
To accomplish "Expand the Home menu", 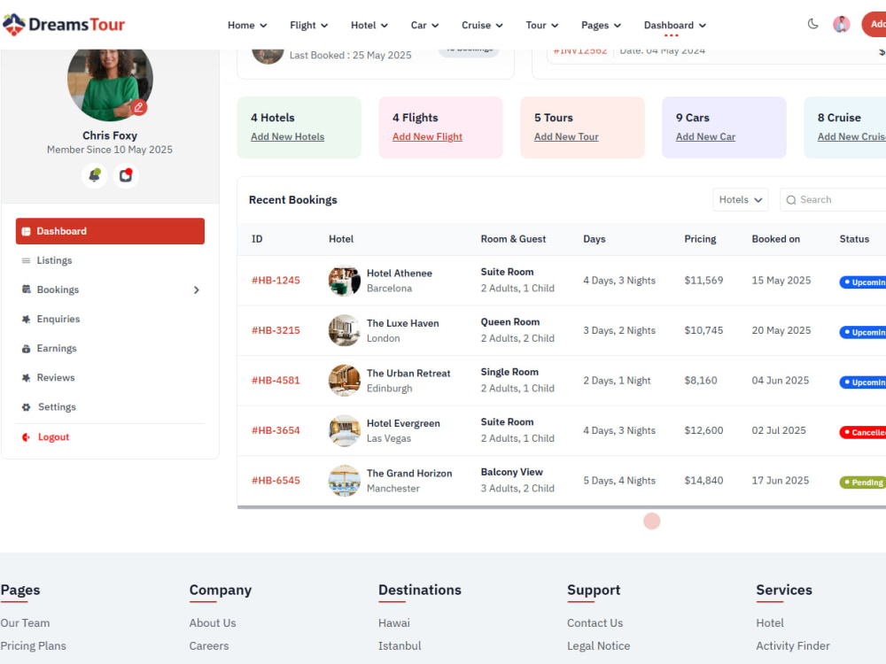I will click(x=247, y=26).
